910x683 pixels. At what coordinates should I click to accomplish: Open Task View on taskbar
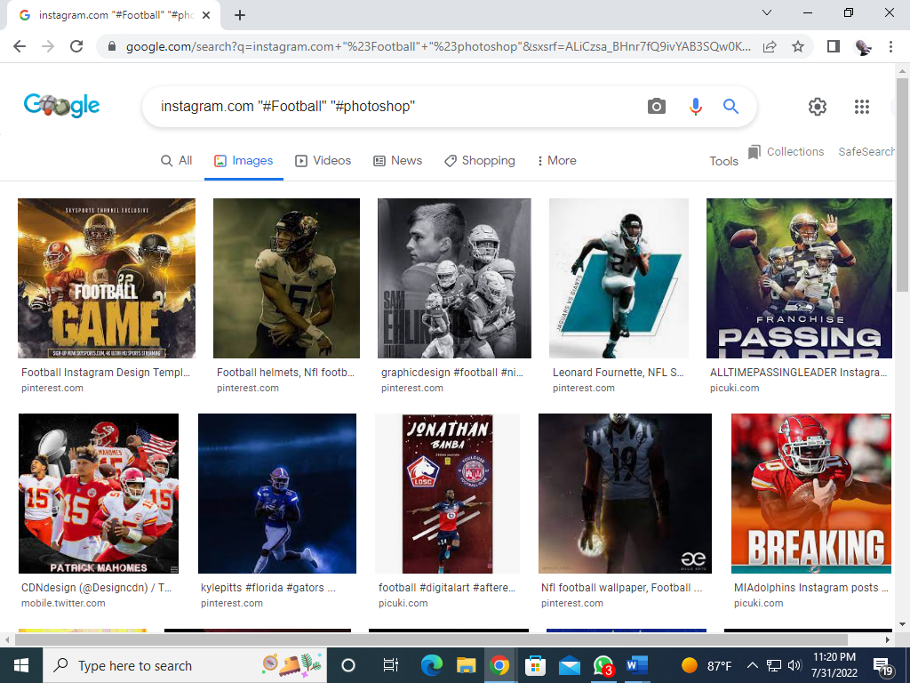(391, 665)
